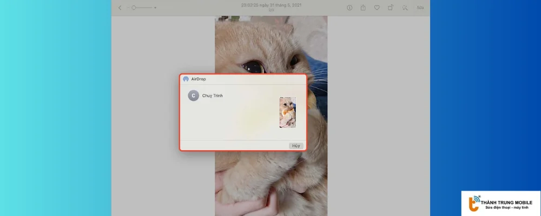Click the 2/3 photo counter
The image size is (541, 216).
pos(271,10)
